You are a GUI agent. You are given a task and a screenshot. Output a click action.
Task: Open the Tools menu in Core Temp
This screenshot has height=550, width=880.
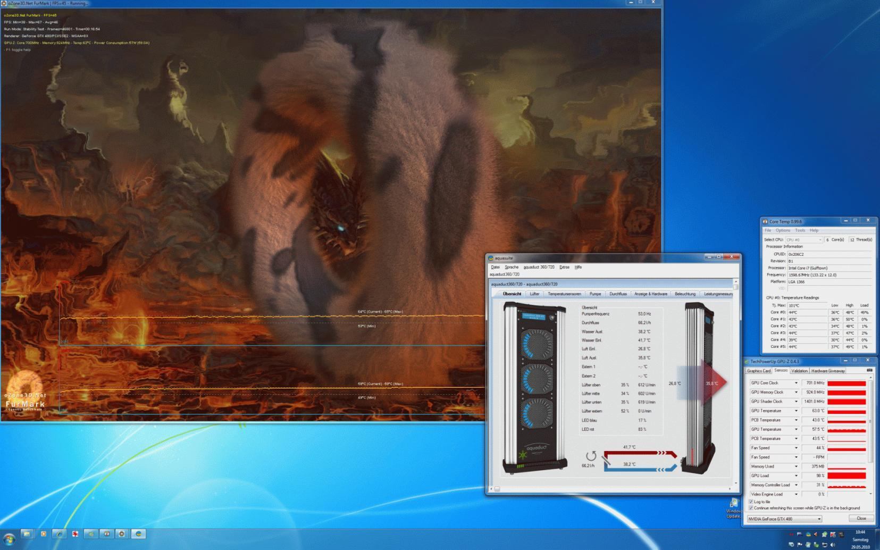click(800, 230)
